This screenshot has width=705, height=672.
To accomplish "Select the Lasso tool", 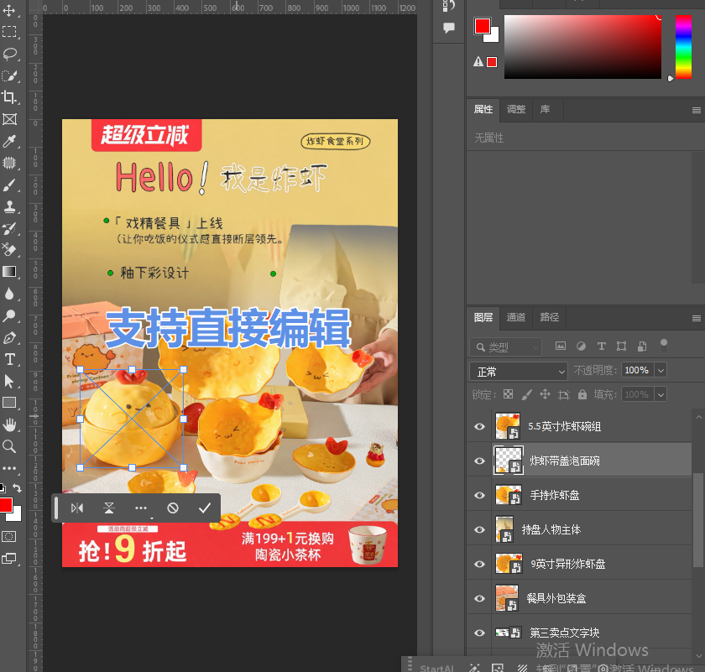I will point(9,54).
